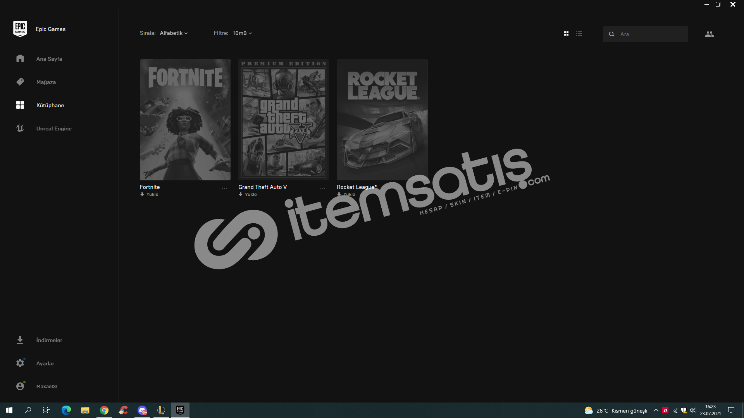Click the search magnifier icon
Image resolution: width=744 pixels, height=418 pixels.
tap(611, 34)
